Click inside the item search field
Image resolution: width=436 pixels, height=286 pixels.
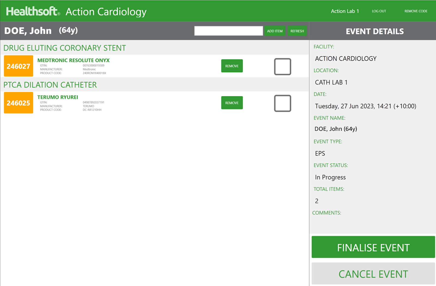[x=228, y=31]
